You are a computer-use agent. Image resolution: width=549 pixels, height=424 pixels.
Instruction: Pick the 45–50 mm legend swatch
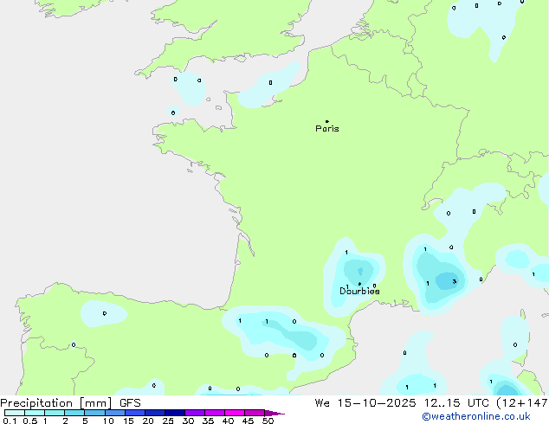click(255, 413)
